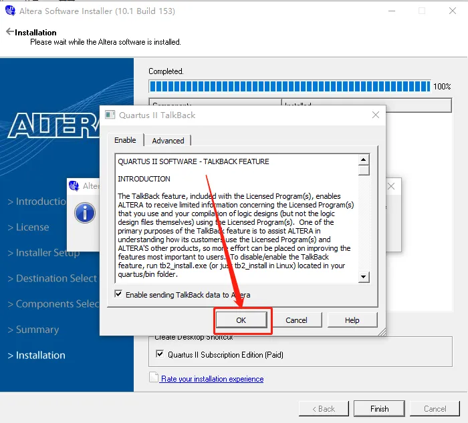The height and width of the screenshot is (423, 468).
Task: Select the Introduction step in sidebar
Action: (x=37, y=201)
